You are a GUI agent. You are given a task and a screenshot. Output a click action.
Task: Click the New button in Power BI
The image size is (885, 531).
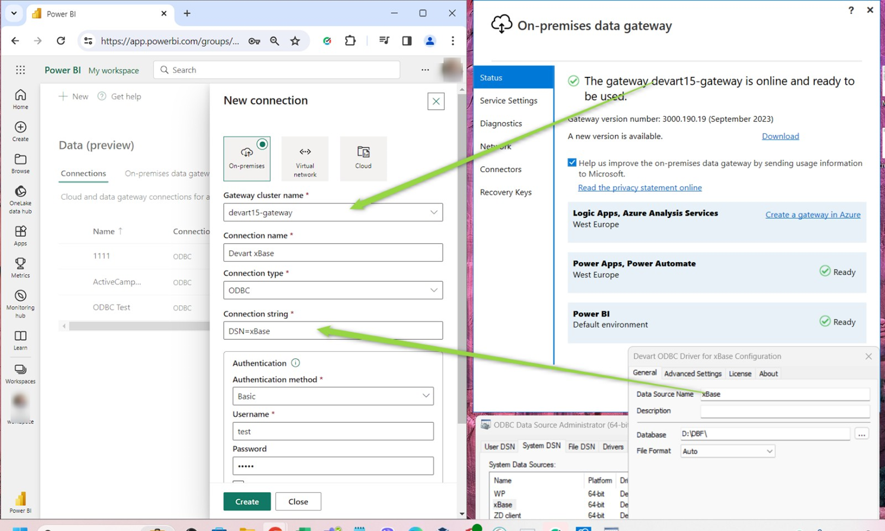pyautogui.click(x=74, y=96)
